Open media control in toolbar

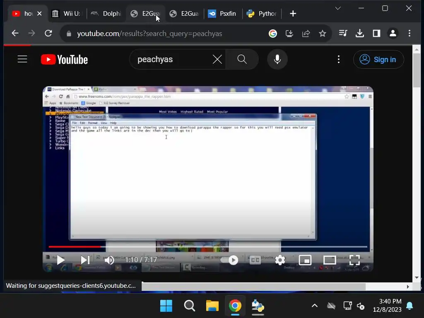pyautogui.click(x=343, y=33)
